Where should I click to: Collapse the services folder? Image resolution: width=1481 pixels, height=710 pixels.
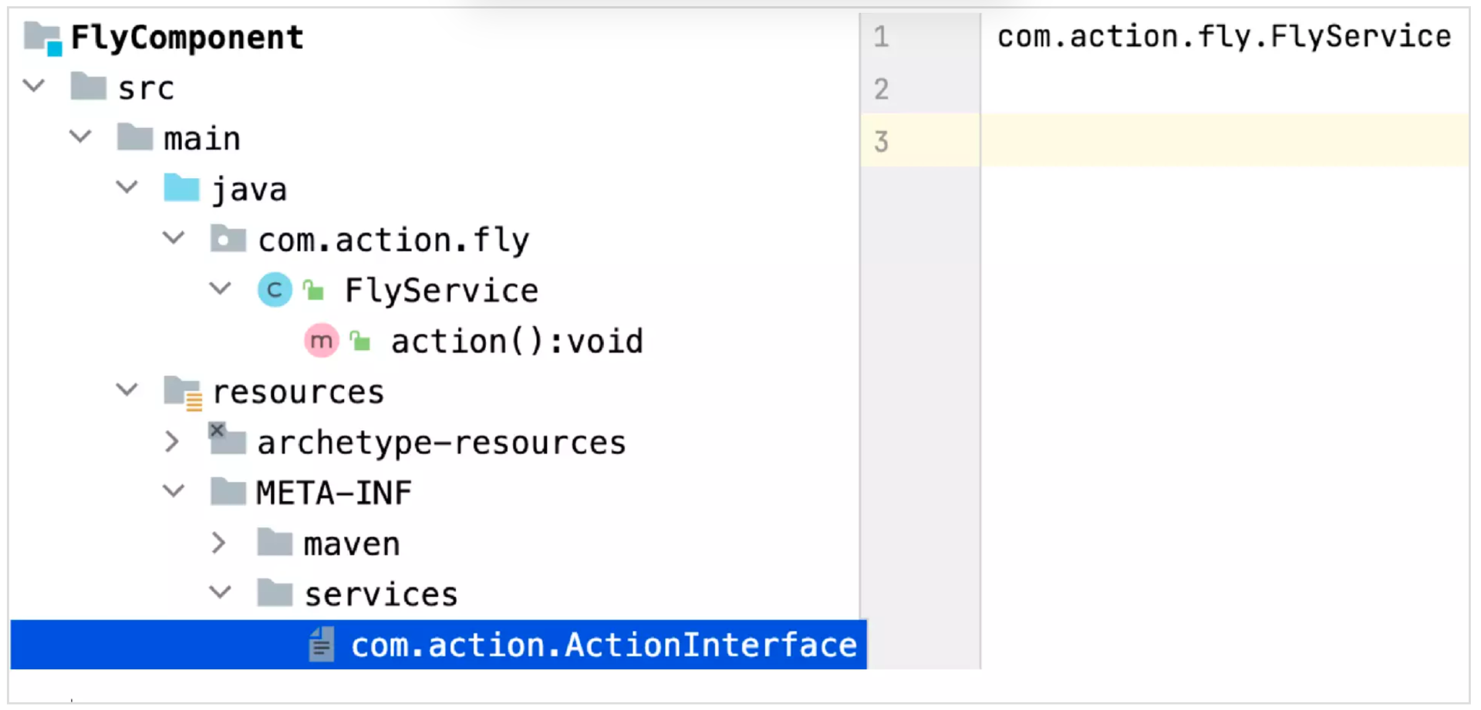pos(221,592)
